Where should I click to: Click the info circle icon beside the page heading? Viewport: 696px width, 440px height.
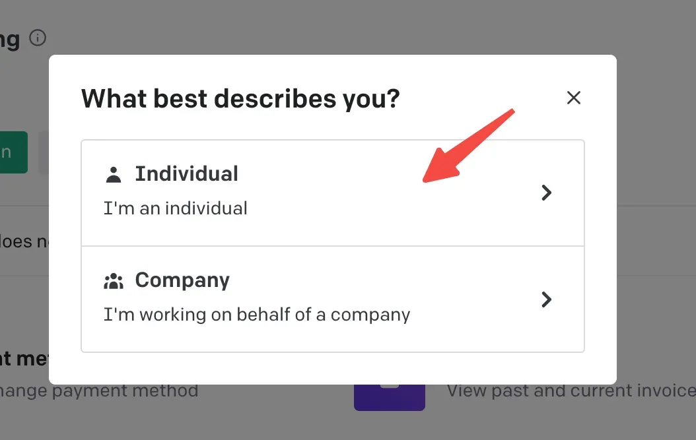[38, 38]
